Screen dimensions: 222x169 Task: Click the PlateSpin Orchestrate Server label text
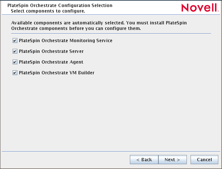51,51
